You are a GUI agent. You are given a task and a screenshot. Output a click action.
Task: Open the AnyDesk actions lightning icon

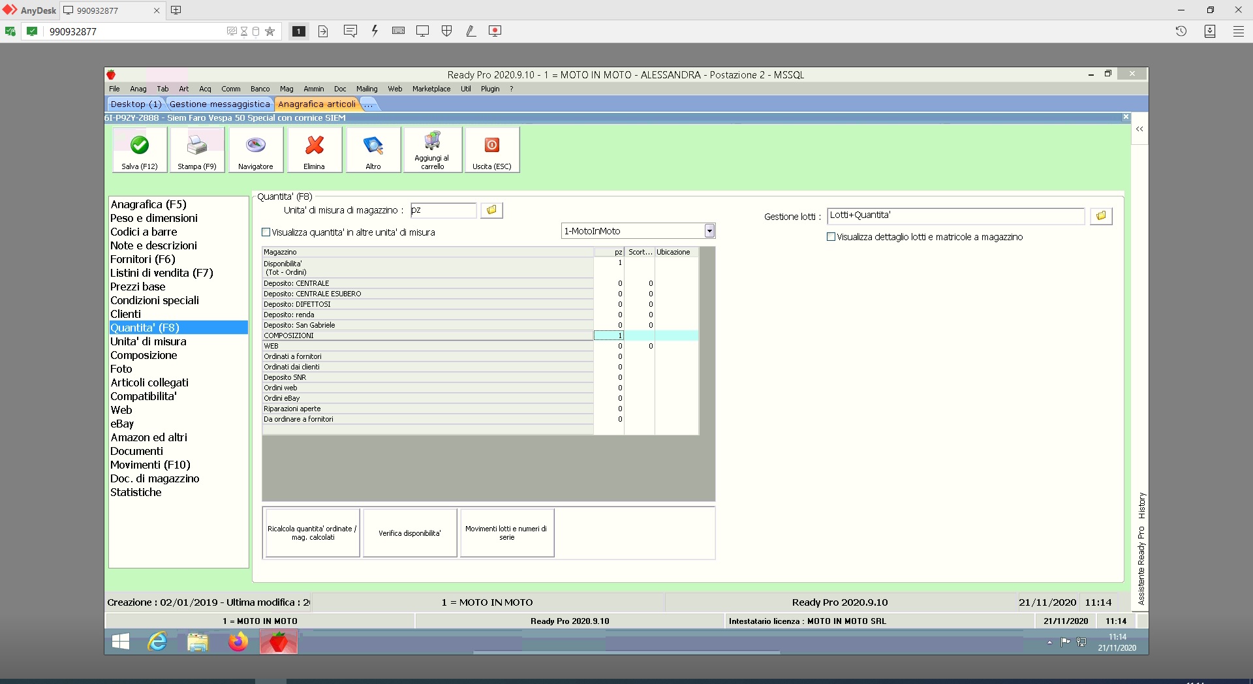tap(375, 31)
